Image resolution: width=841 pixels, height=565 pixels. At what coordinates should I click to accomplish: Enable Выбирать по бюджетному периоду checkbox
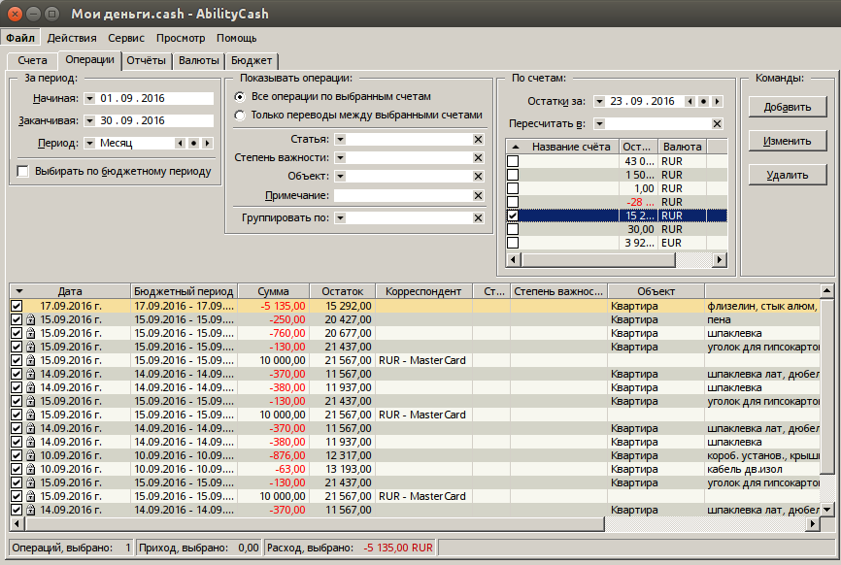pyautogui.click(x=23, y=172)
